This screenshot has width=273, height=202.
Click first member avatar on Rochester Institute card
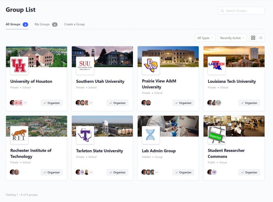click(12, 172)
